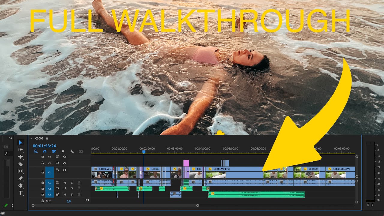Hide track V3 with eye icon
Screen dimensions: 384x216
point(64,157)
